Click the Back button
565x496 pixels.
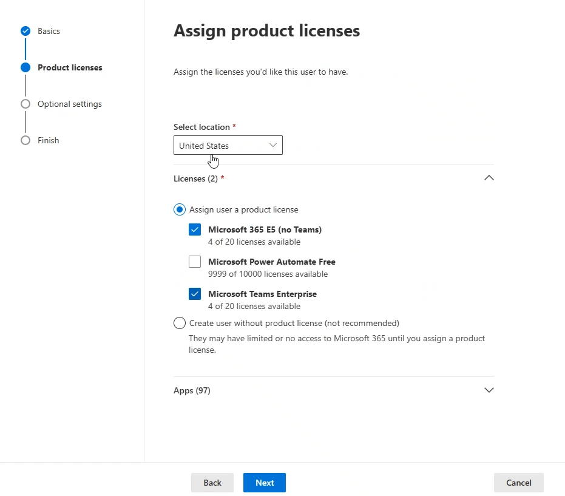pyautogui.click(x=212, y=483)
